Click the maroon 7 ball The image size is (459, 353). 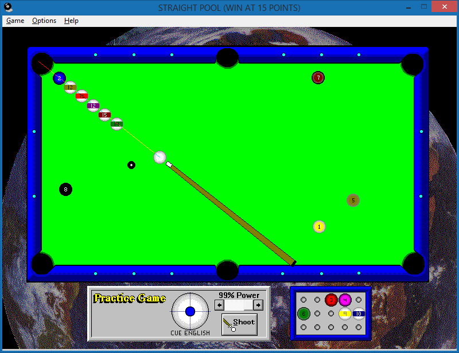pos(318,78)
